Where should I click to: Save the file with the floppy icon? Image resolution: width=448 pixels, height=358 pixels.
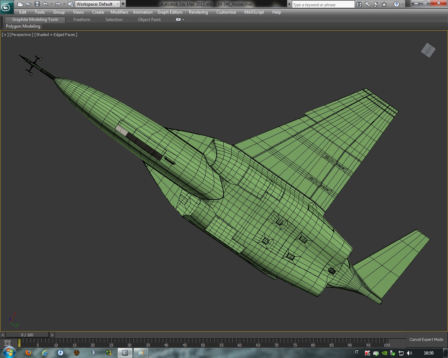tap(37, 4)
